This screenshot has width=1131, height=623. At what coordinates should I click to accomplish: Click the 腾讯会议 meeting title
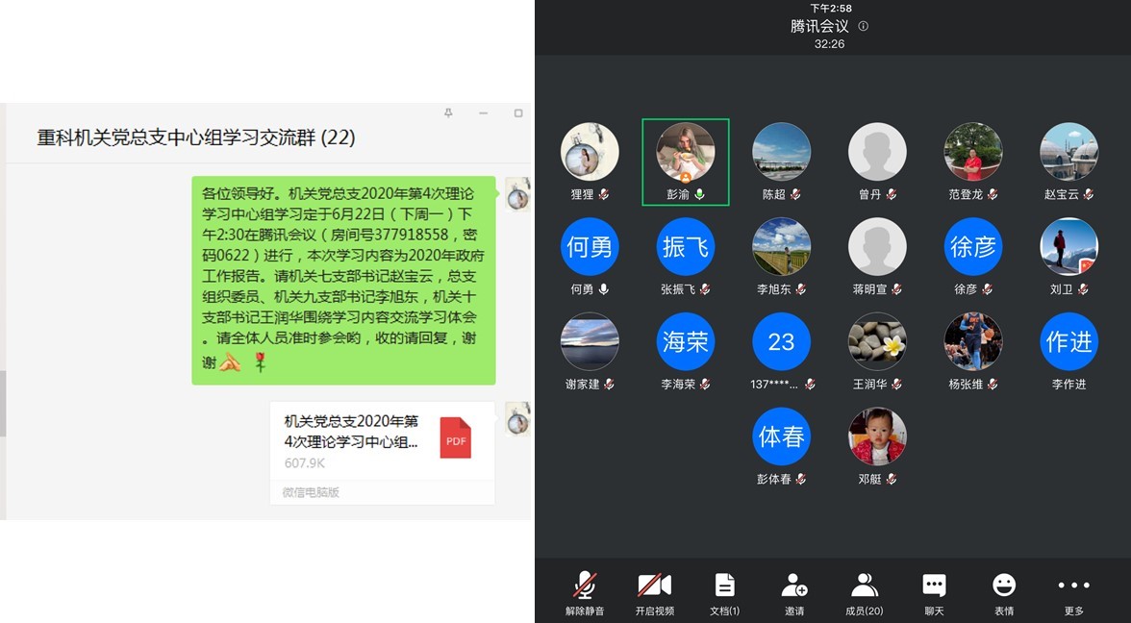coord(819,26)
